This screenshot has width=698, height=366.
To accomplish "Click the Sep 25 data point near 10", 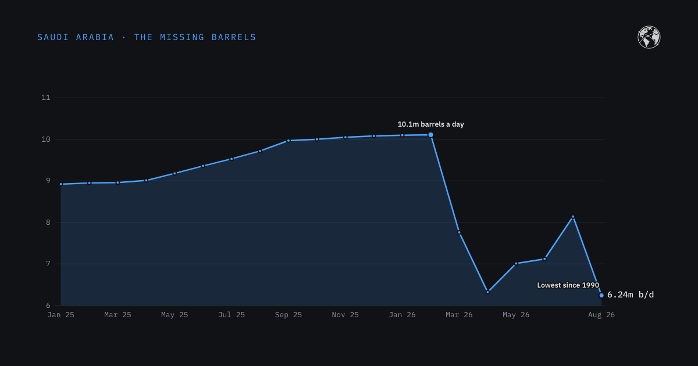I will [x=289, y=141].
